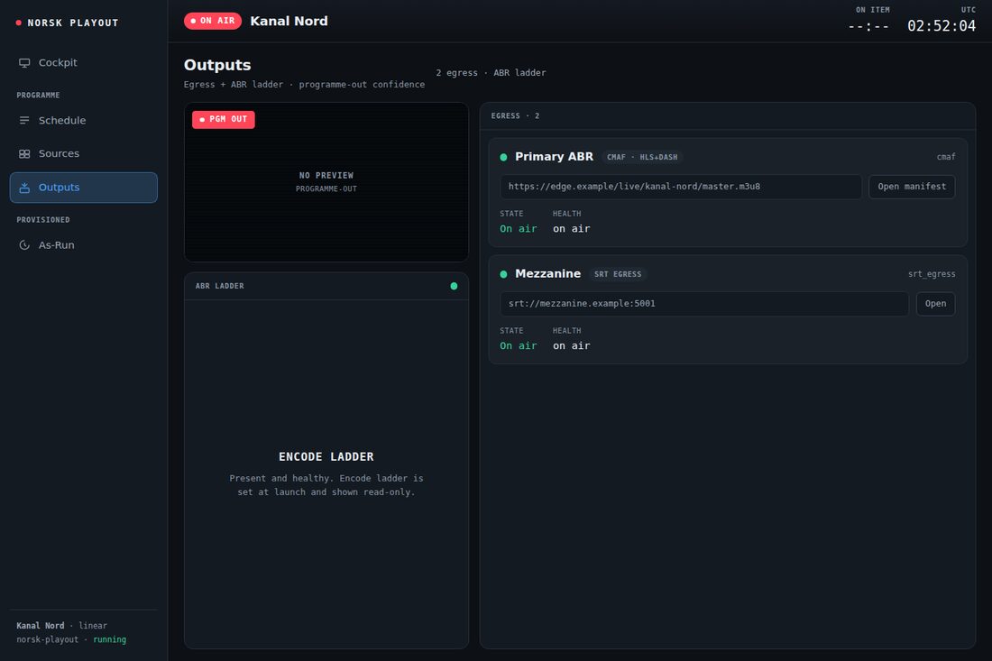Click the Primary ABR green status dot
Screen dimensions: 992x661
[x=503, y=157]
